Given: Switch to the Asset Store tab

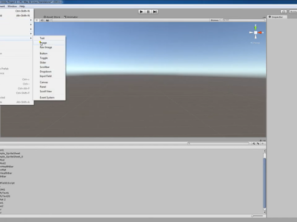Looking at the screenshot, I should 52,17.
